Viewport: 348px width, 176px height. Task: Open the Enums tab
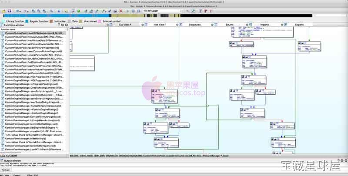click(230, 25)
